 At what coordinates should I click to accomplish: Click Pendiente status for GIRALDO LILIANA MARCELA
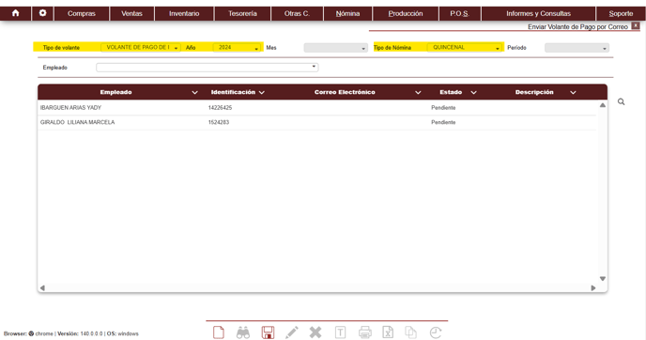[443, 122]
